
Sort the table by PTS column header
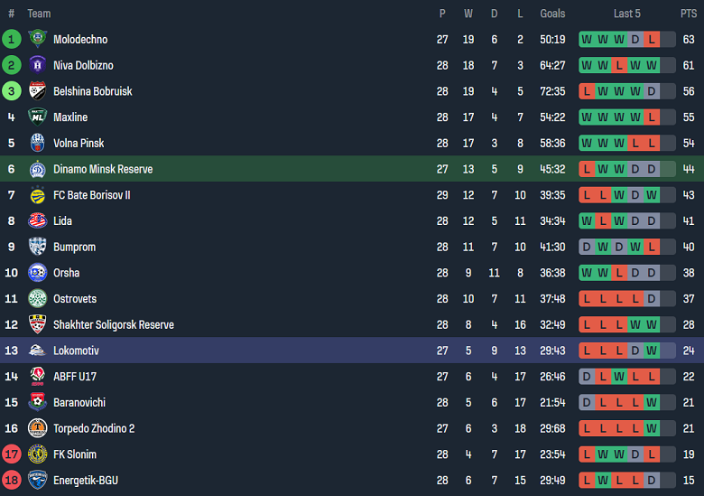[689, 14]
